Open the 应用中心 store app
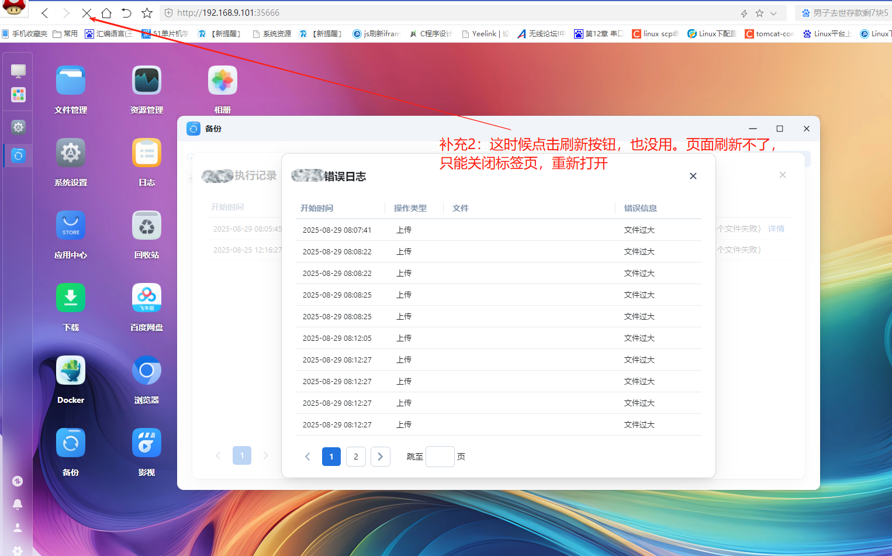Viewport: 892px width, 556px height. tap(71, 226)
